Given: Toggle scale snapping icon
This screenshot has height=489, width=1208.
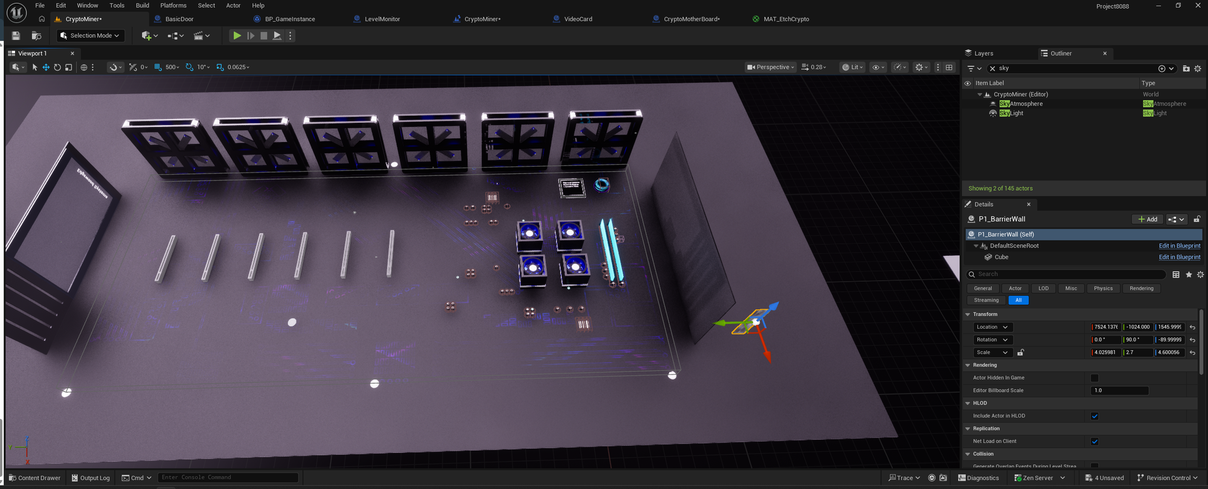Looking at the screenshot, I should (x=220, y=67).
